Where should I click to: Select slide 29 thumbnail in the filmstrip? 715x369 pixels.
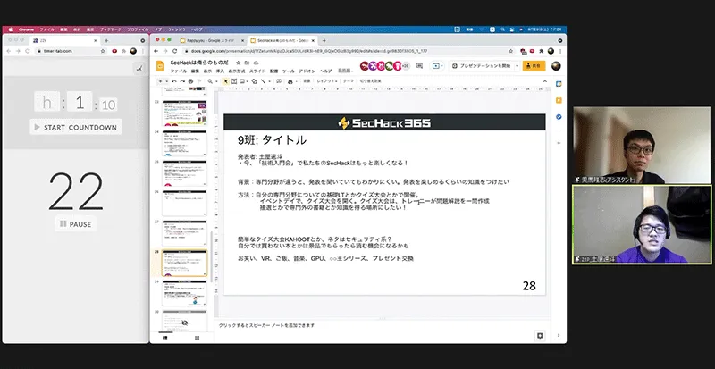point(185,293)
